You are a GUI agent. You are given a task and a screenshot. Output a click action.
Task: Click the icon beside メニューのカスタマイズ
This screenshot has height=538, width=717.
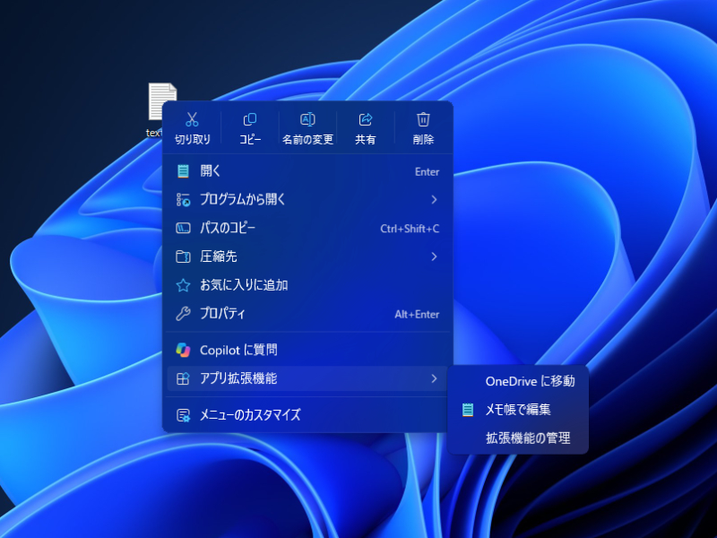183,415
